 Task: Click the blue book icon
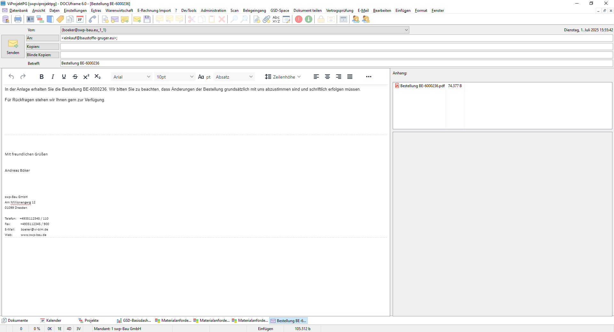(x=50, y=19)
